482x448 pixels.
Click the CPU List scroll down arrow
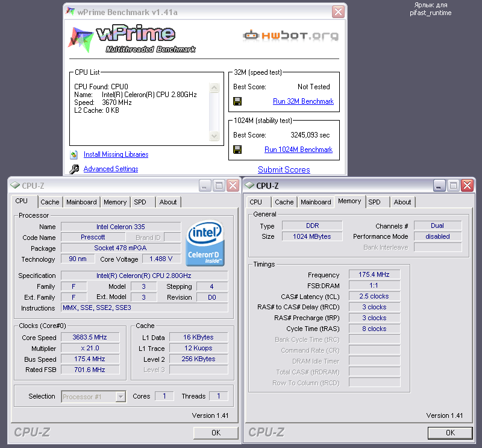click(x=214, y=136)
